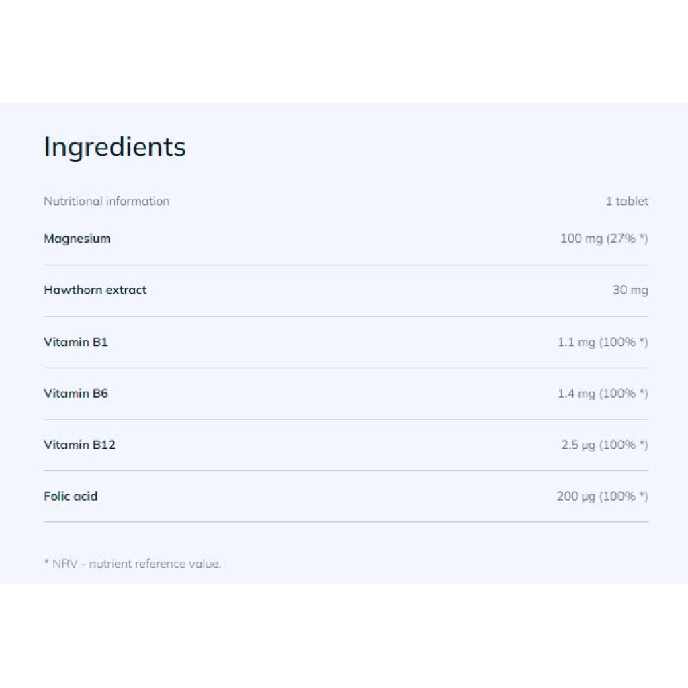
Task: Click the 200 µg Folic acid amount
Action: 576,497
